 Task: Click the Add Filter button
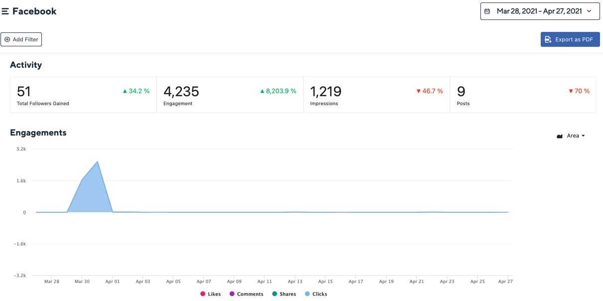click(21, 39)
